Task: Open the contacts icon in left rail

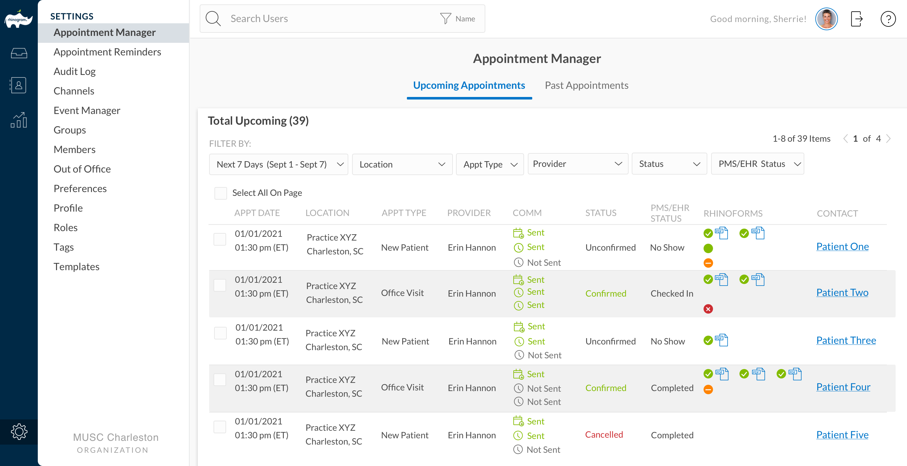Action: (x=19, y=85)
